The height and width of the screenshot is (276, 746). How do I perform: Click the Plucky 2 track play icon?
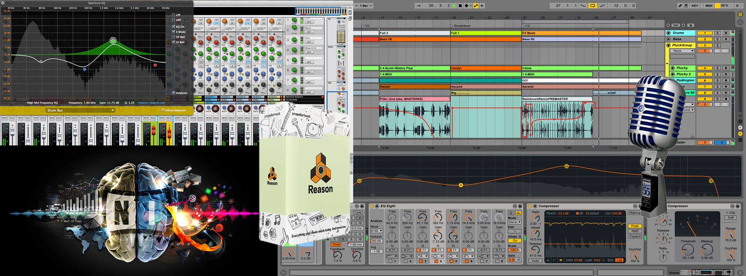[x=674, y=74]
